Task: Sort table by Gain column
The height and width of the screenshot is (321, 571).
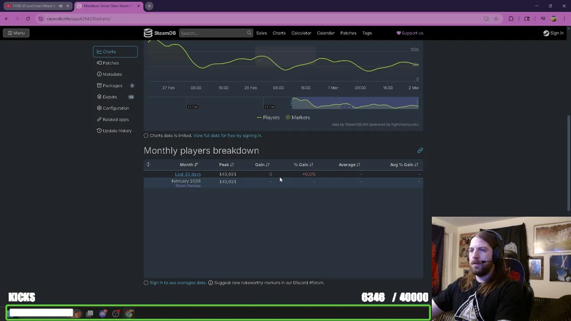Action: pyautogui.click(x=262, y=165)
